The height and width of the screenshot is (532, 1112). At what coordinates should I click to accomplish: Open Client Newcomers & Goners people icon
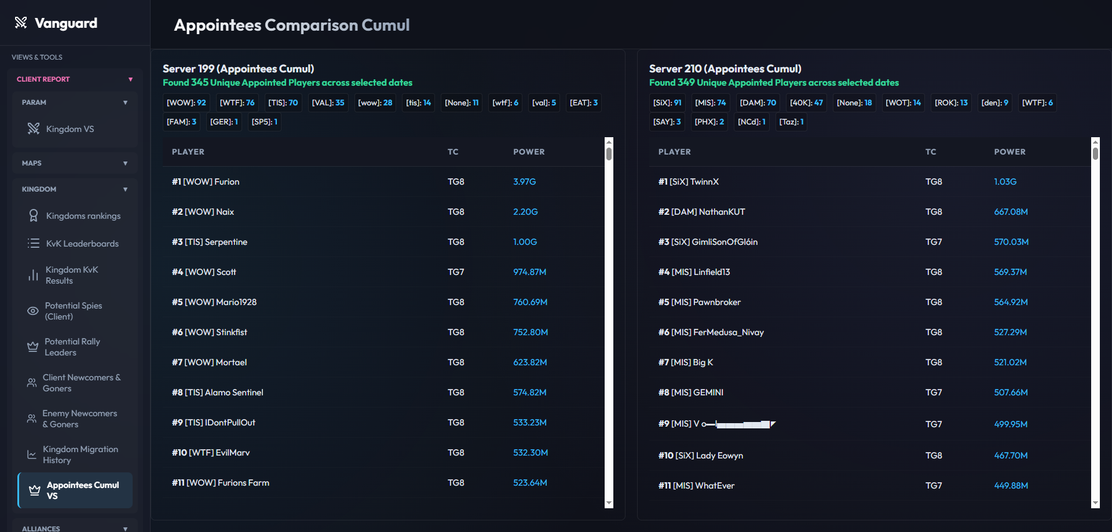pyautogui.click(x=32, y=383)
